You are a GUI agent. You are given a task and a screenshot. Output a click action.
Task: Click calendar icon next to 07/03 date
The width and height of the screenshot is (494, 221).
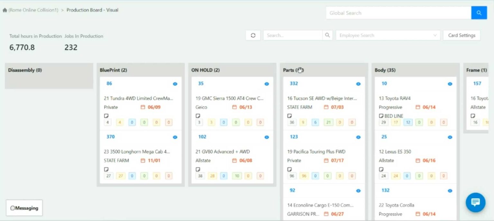tap(326, 107)
